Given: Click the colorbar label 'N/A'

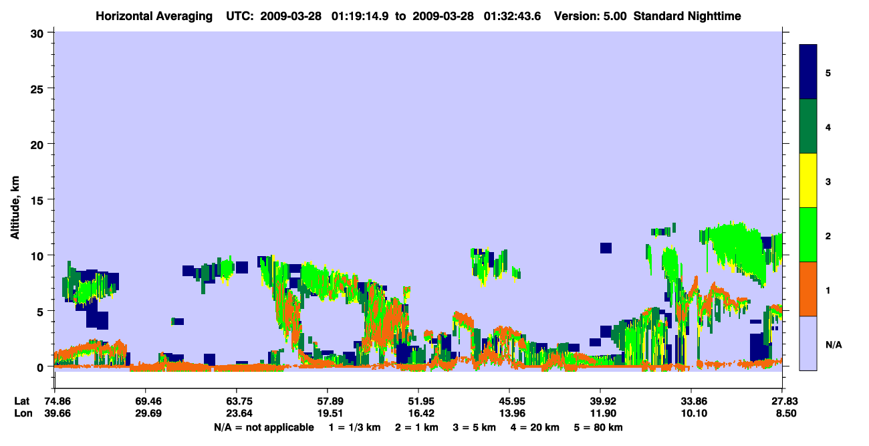Looking at the screenshot, I should 833,344.
